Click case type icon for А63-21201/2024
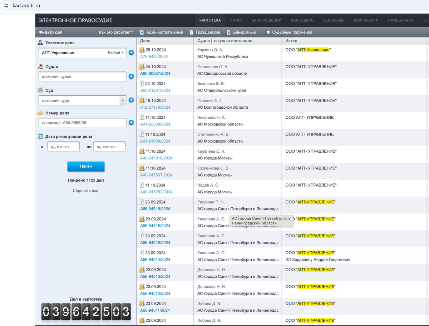This screenshot has height=326, width=429. pos(142,83)
